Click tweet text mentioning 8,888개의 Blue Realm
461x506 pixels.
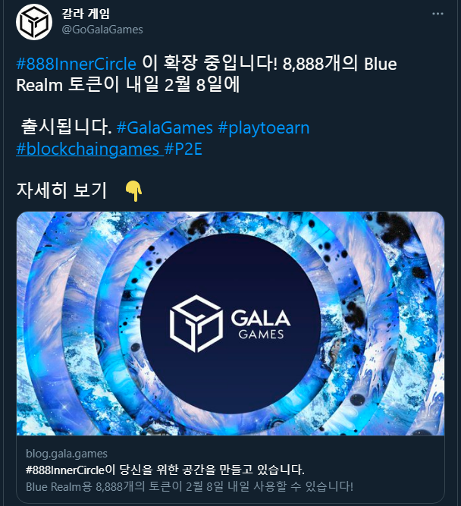(x=206, y=74)
